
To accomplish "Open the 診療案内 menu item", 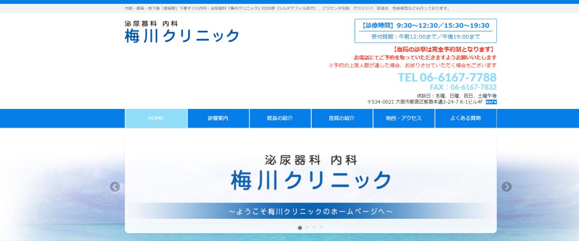I will (x=218, y=119).
